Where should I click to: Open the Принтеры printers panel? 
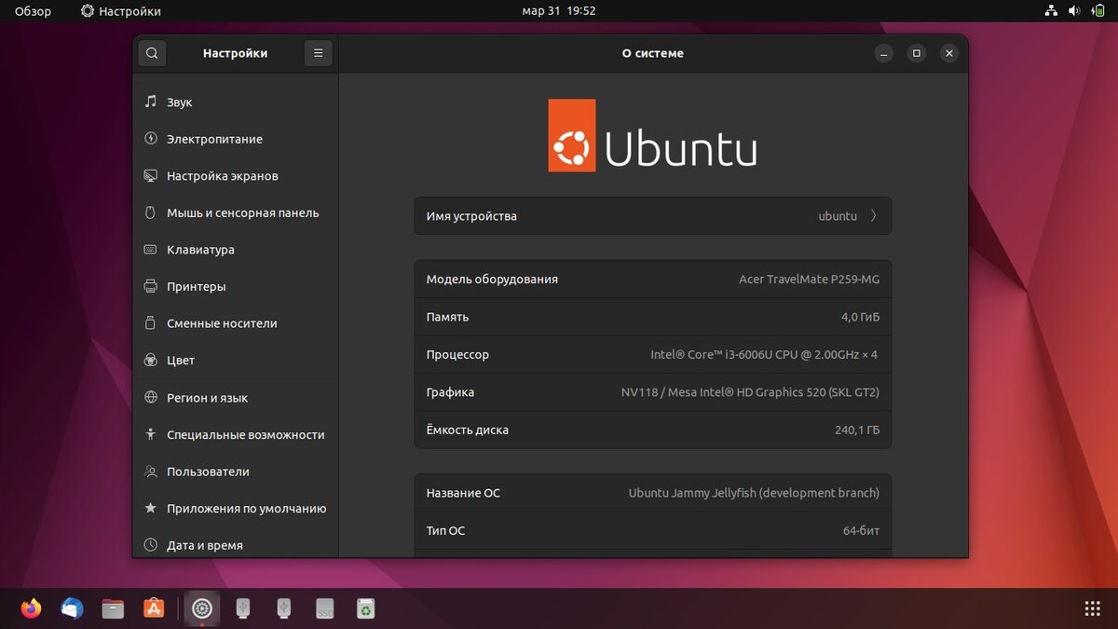[x=235, y=286]
